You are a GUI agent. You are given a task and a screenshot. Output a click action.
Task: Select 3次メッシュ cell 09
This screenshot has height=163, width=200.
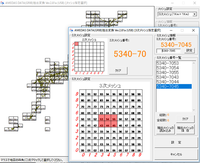point(139,149)
